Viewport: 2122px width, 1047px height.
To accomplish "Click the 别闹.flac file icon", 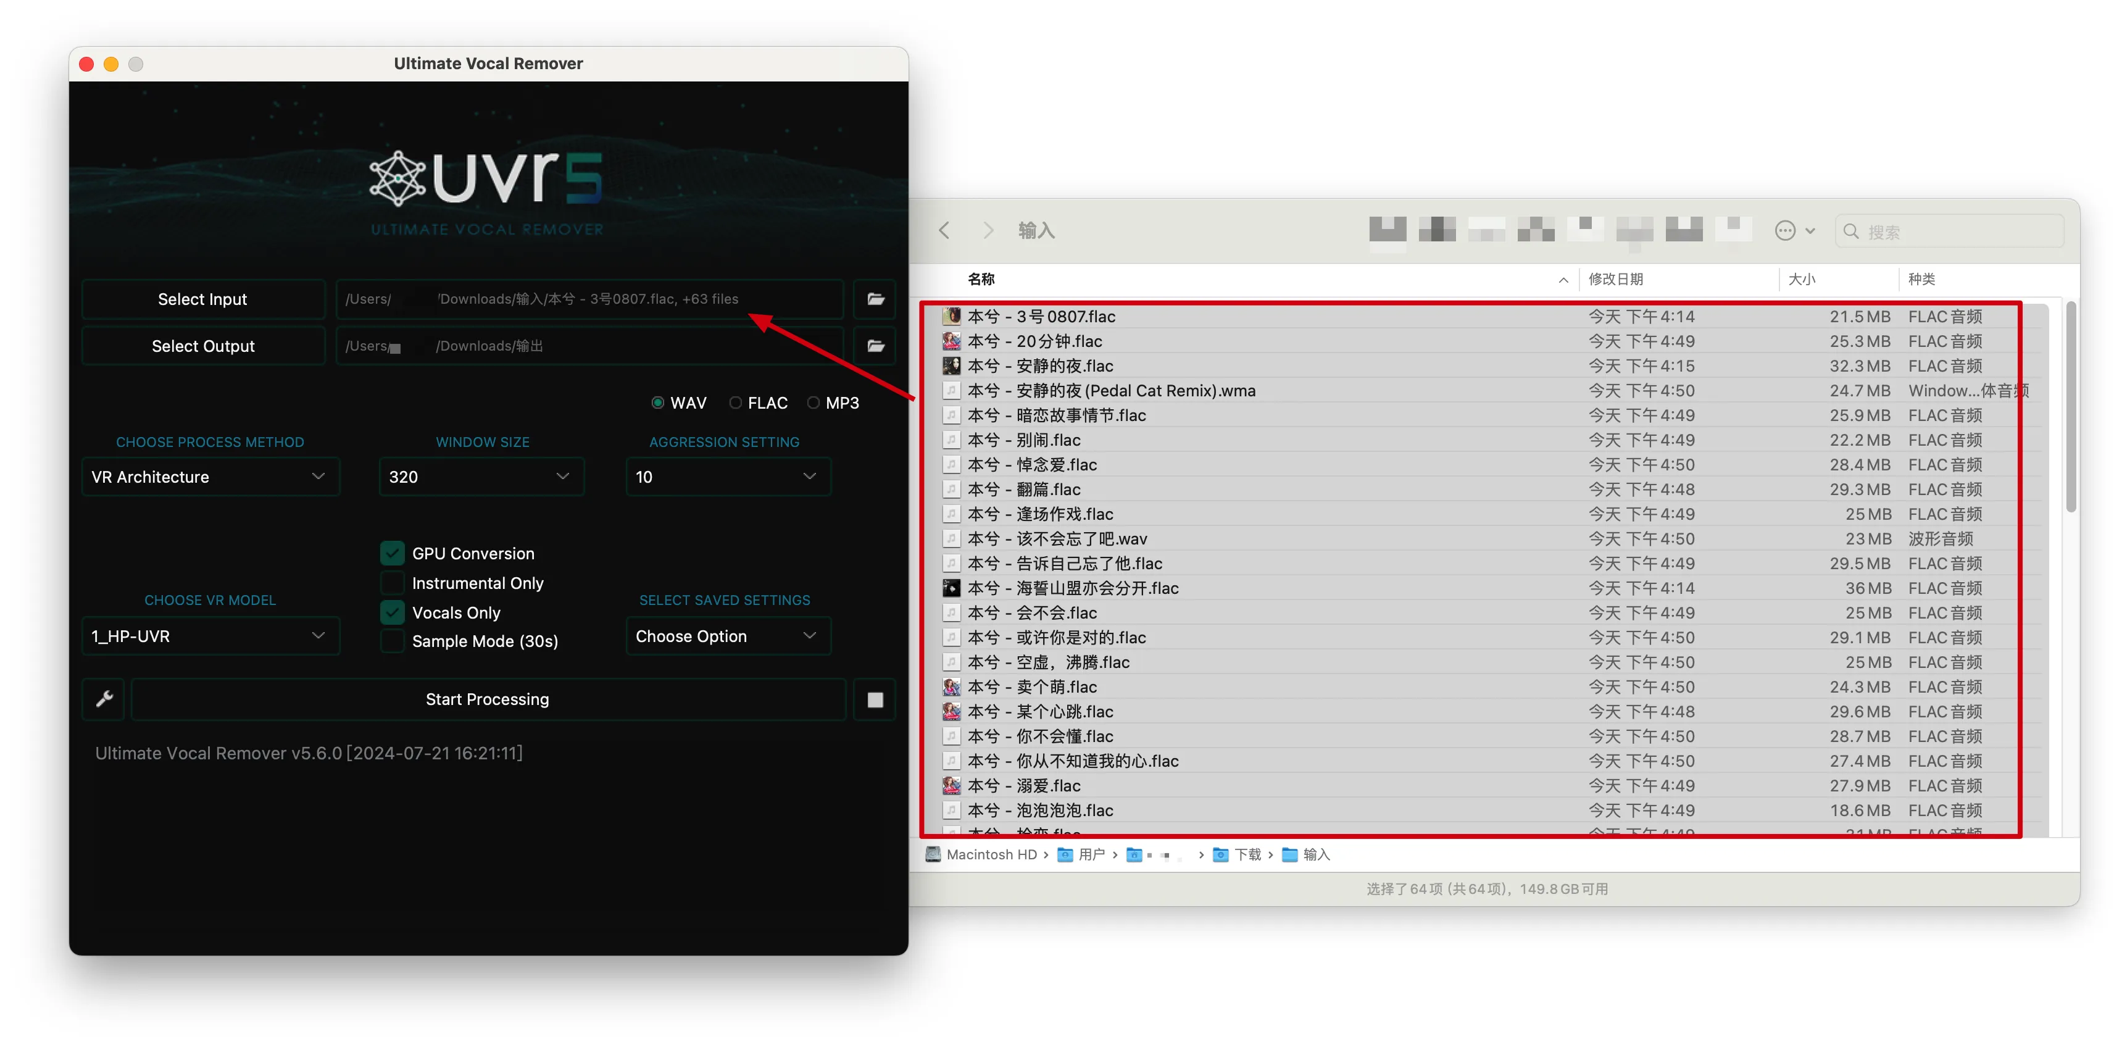I will [x=951, y=440].
